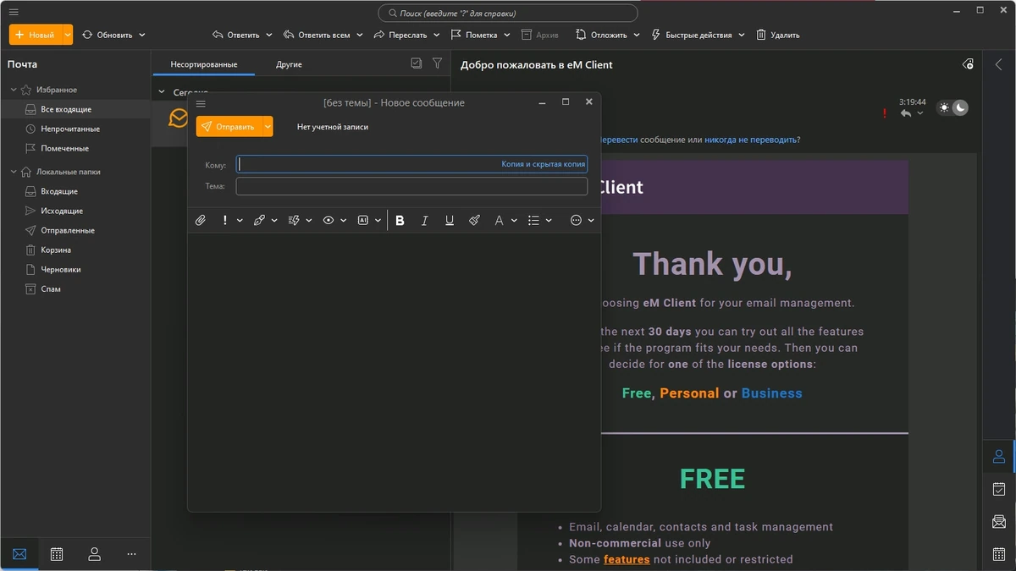The image size is (1016, 571).
Task: Open the new message window hamburger menu
Action: 201,103
